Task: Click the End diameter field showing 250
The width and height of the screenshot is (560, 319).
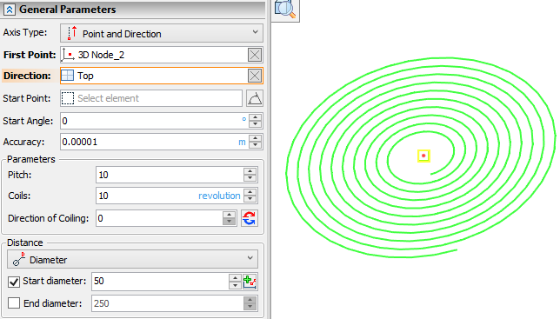Action: point(167,303)
